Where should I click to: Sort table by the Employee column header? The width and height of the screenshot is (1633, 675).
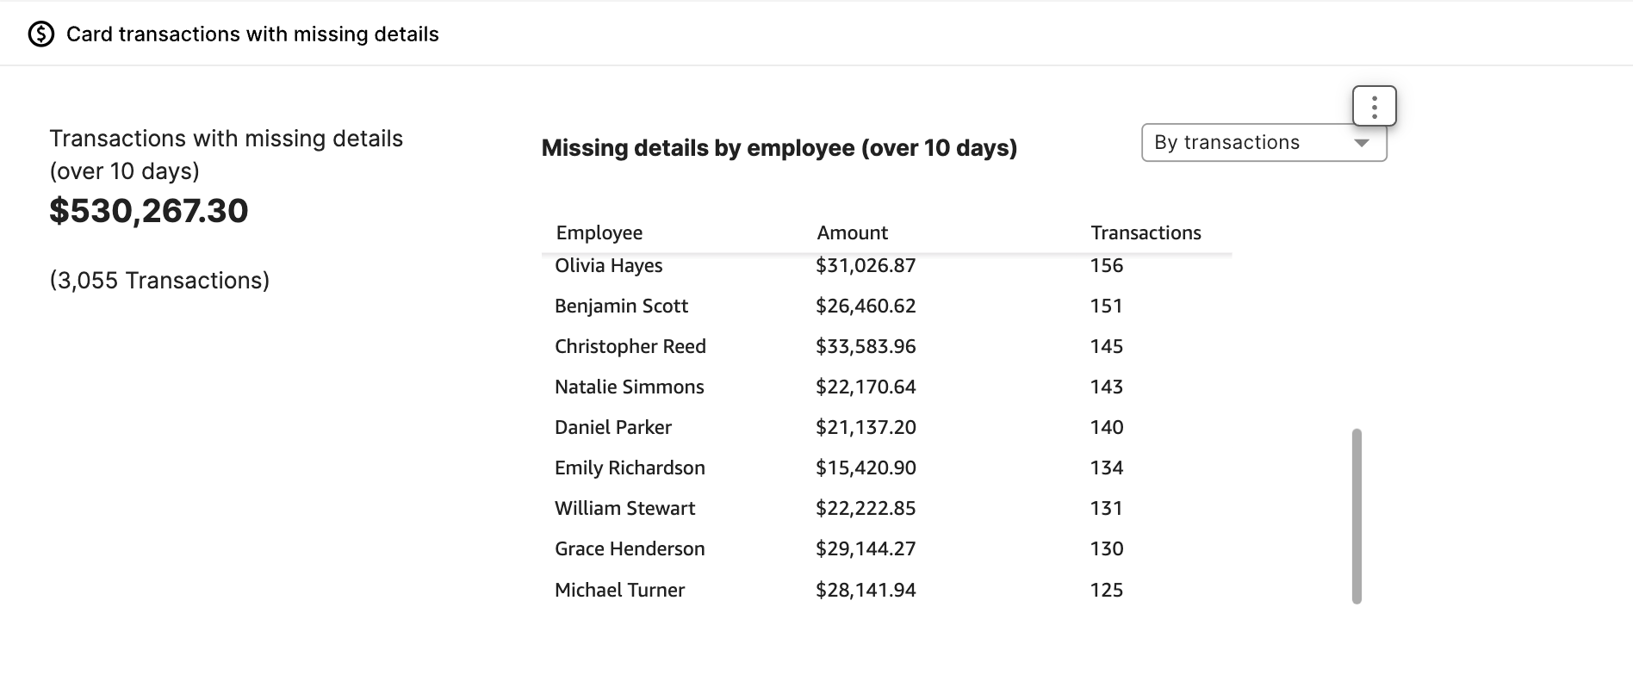coord(599,232)
